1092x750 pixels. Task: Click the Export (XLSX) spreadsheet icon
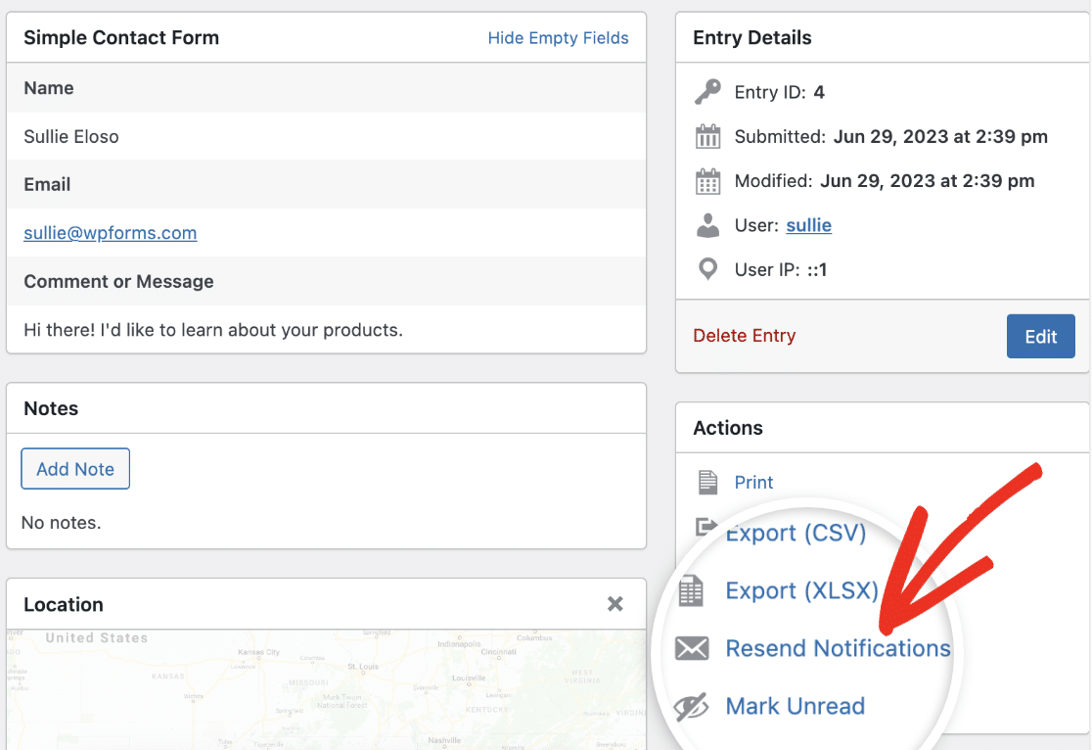692,590
